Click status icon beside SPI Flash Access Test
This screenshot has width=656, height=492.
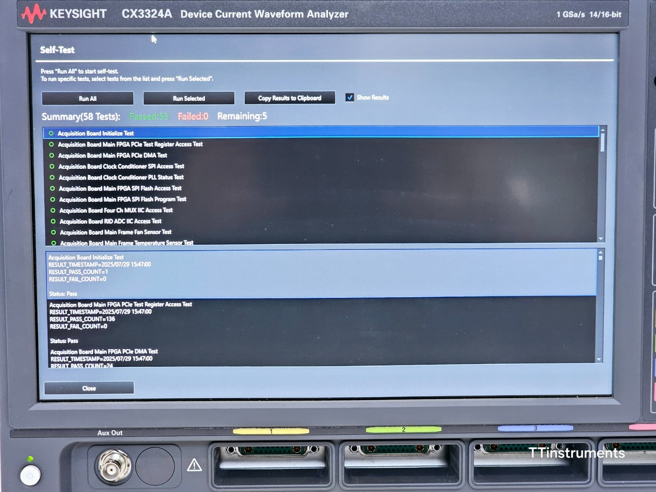(x=52, y=189)
